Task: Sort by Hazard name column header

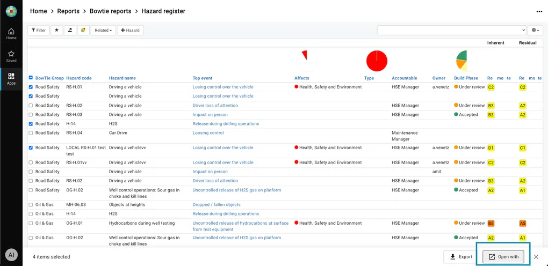Action: tap(122, 78)
